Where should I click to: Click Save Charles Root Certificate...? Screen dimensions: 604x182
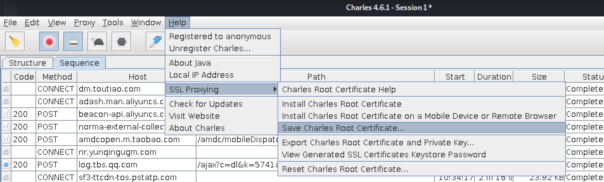click(422, 128)
